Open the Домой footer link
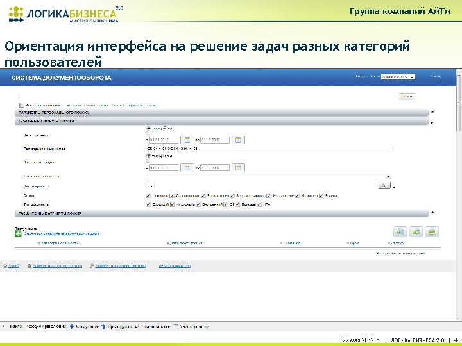 (13, 266)
